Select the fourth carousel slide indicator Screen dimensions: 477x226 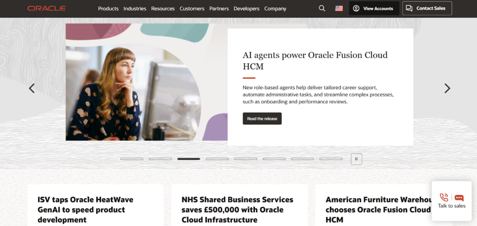pyautogui.click(x=217, y=159)
